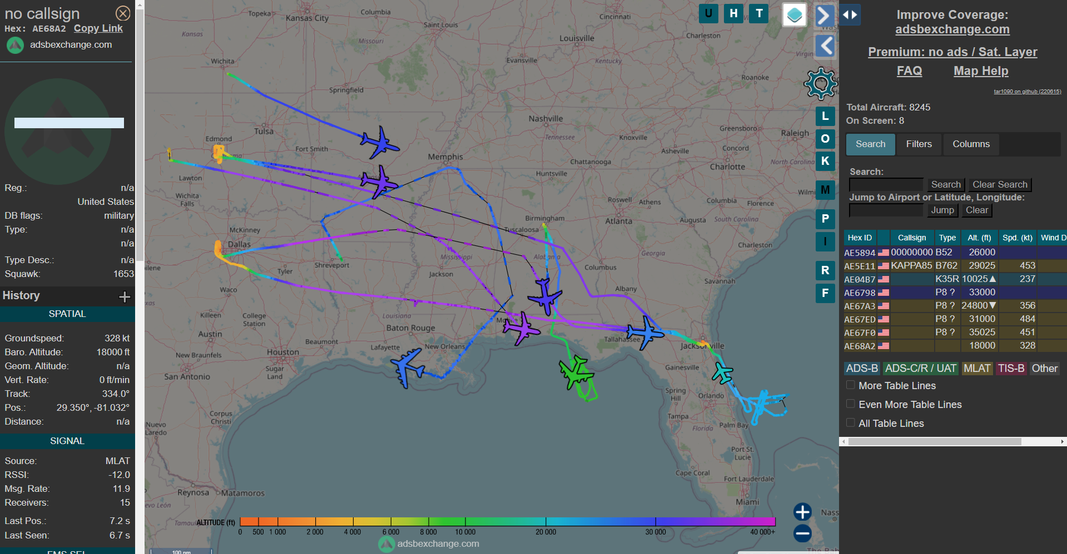Open Premium no ads link
The height and width of the screenshot is (554, 1067).
point(952,52)
